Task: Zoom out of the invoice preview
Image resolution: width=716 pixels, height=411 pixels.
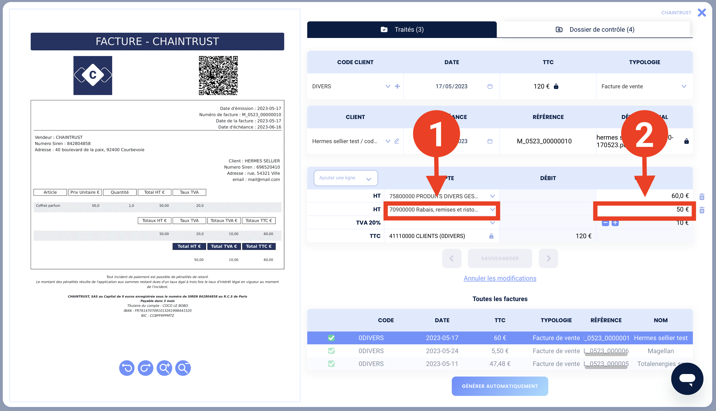Action: click(183, 368)
